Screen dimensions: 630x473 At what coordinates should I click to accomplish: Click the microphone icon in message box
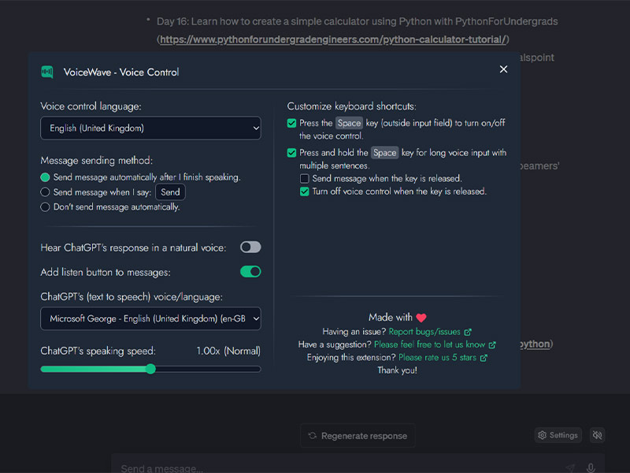[x=591, y=467]
